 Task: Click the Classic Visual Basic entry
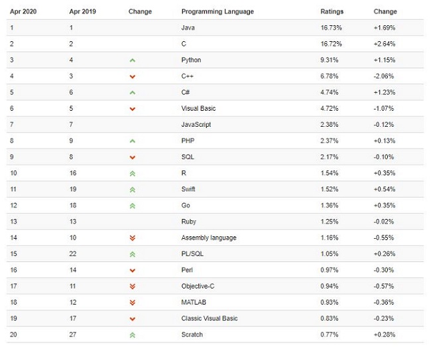coord(208,318)
